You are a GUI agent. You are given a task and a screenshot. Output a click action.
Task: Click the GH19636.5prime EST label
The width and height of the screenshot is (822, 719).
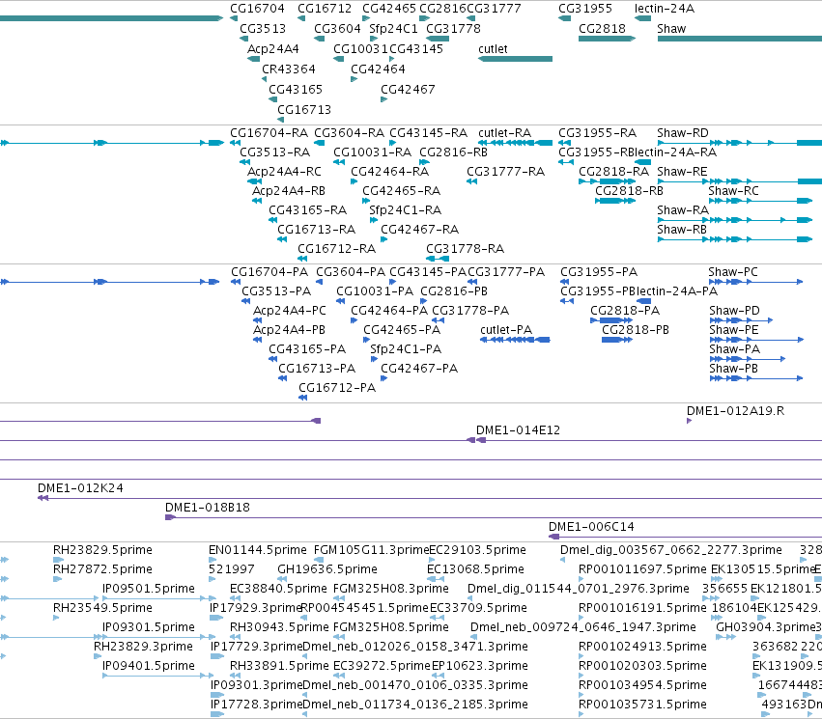[327, 569]
